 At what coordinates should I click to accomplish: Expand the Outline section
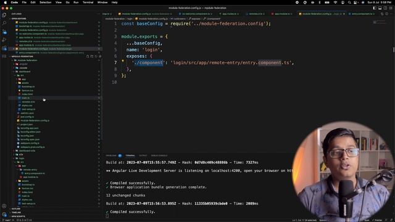click(15, 208)
